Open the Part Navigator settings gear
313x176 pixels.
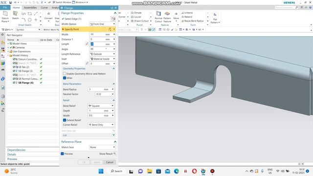click(2, 35)
